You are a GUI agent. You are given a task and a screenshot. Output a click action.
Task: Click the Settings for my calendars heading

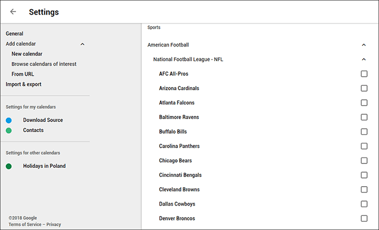point(31,107)
